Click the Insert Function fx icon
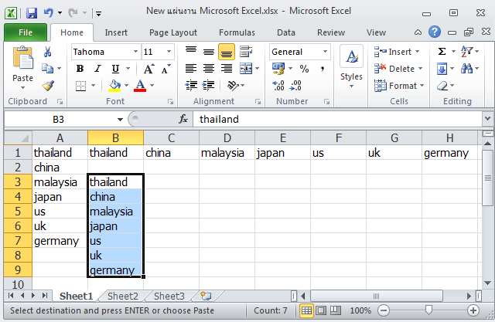This screenshot has width=495, height=322. [x=183, y=120]
